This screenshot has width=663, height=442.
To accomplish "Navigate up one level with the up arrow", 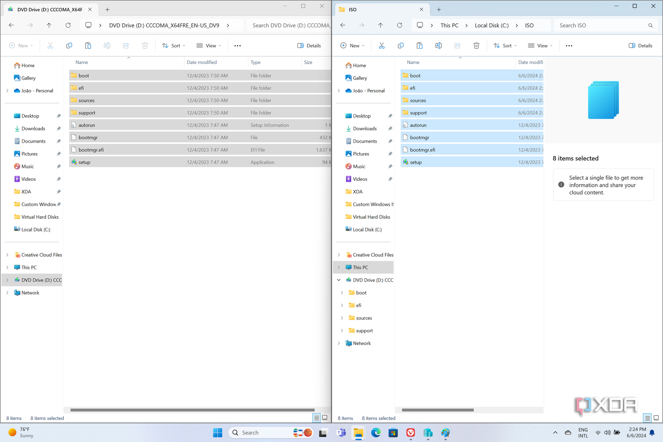I will point(380,25).
